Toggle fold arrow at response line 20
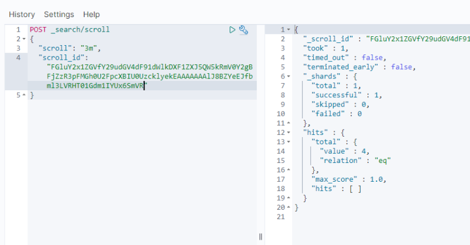The height and width of the screenshot is (245, 470). pos(288,207)
